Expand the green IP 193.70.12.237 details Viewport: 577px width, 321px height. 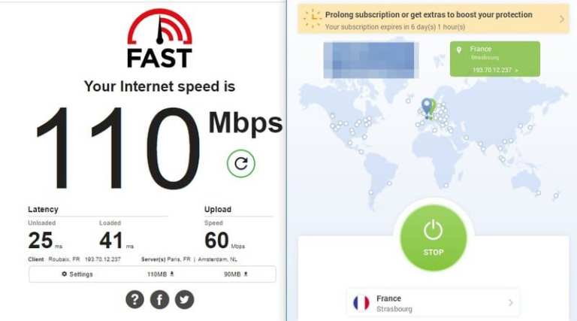pos(495,70)
